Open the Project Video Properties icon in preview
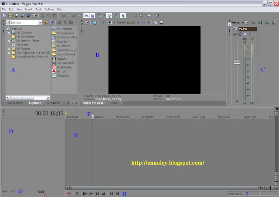This screenshot has height=197, width=279. [x=87, y=23]
